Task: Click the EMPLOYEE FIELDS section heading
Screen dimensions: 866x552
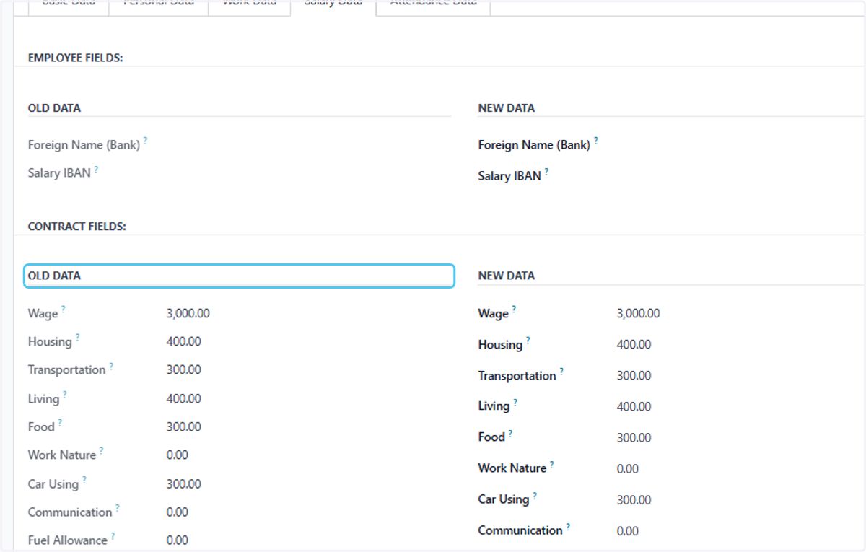Action: (x=76, y=58)
